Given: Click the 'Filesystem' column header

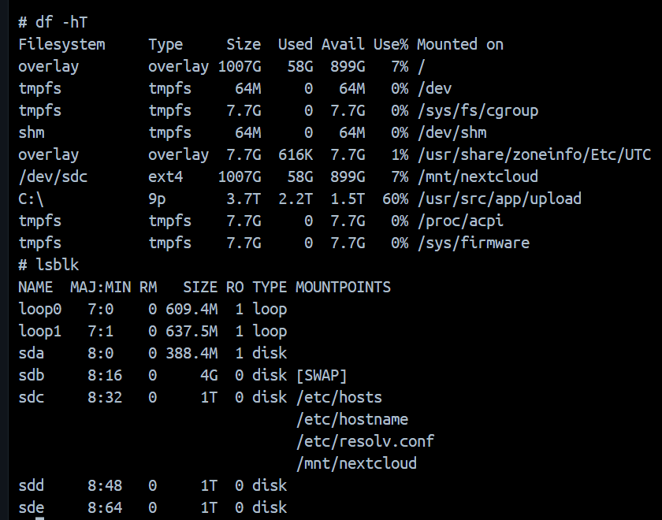Looking at the screenshot, I should pos(61,44).
